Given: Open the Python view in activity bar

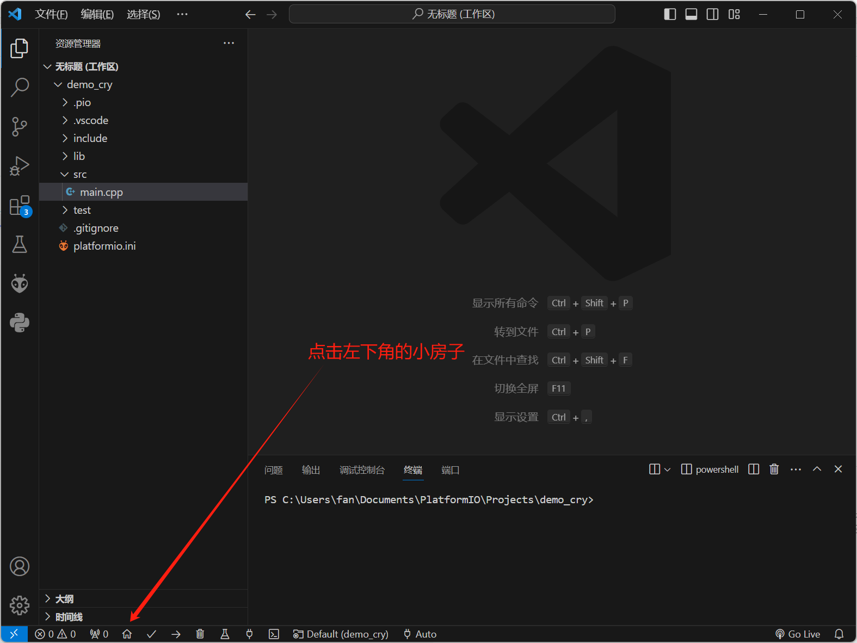Looking at the screenshot, I should point(20,323).
